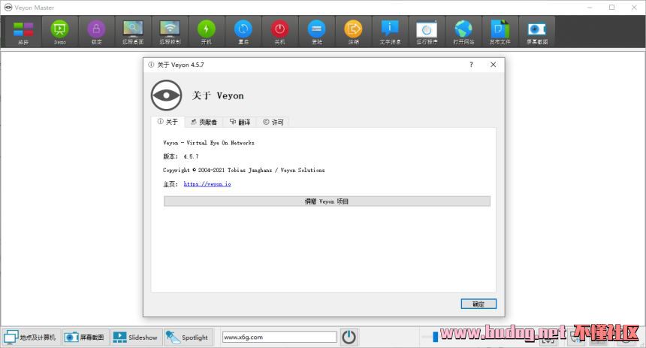646x348 pixels.
Task: Open 屏幕截图 screenshots panel in bottom bar
Action: coord(86,337)
